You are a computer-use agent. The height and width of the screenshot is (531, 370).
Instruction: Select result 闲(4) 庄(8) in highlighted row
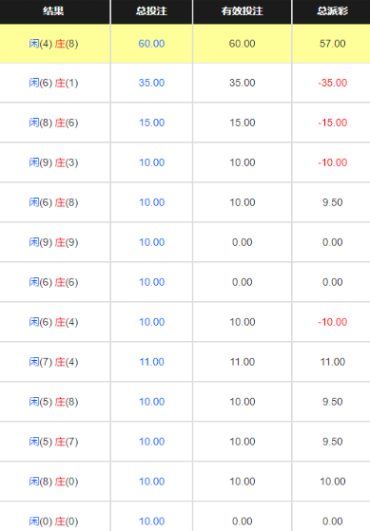coord(53,44)
